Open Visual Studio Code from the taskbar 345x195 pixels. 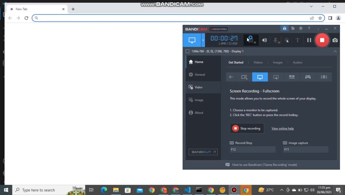tap(187, 190)
